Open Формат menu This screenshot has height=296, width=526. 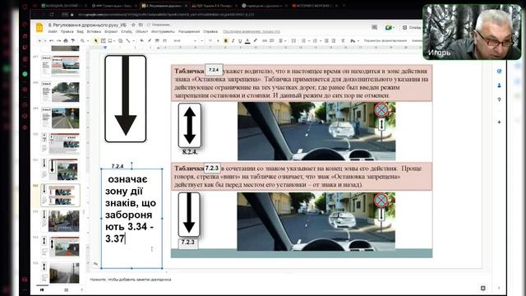(x=111, y=31)
